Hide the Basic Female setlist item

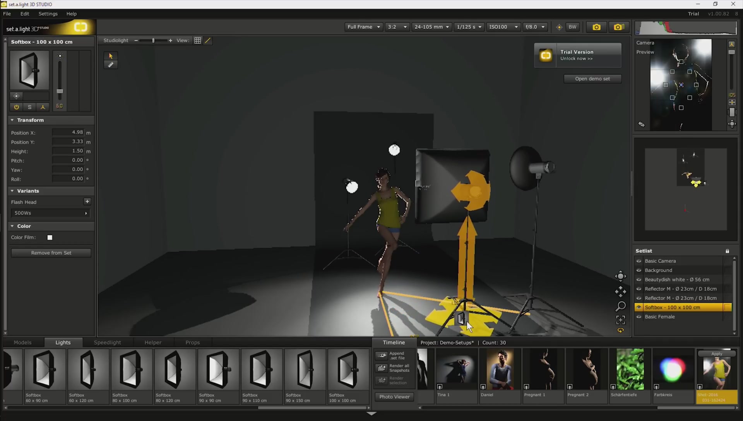tap(639, 317)
